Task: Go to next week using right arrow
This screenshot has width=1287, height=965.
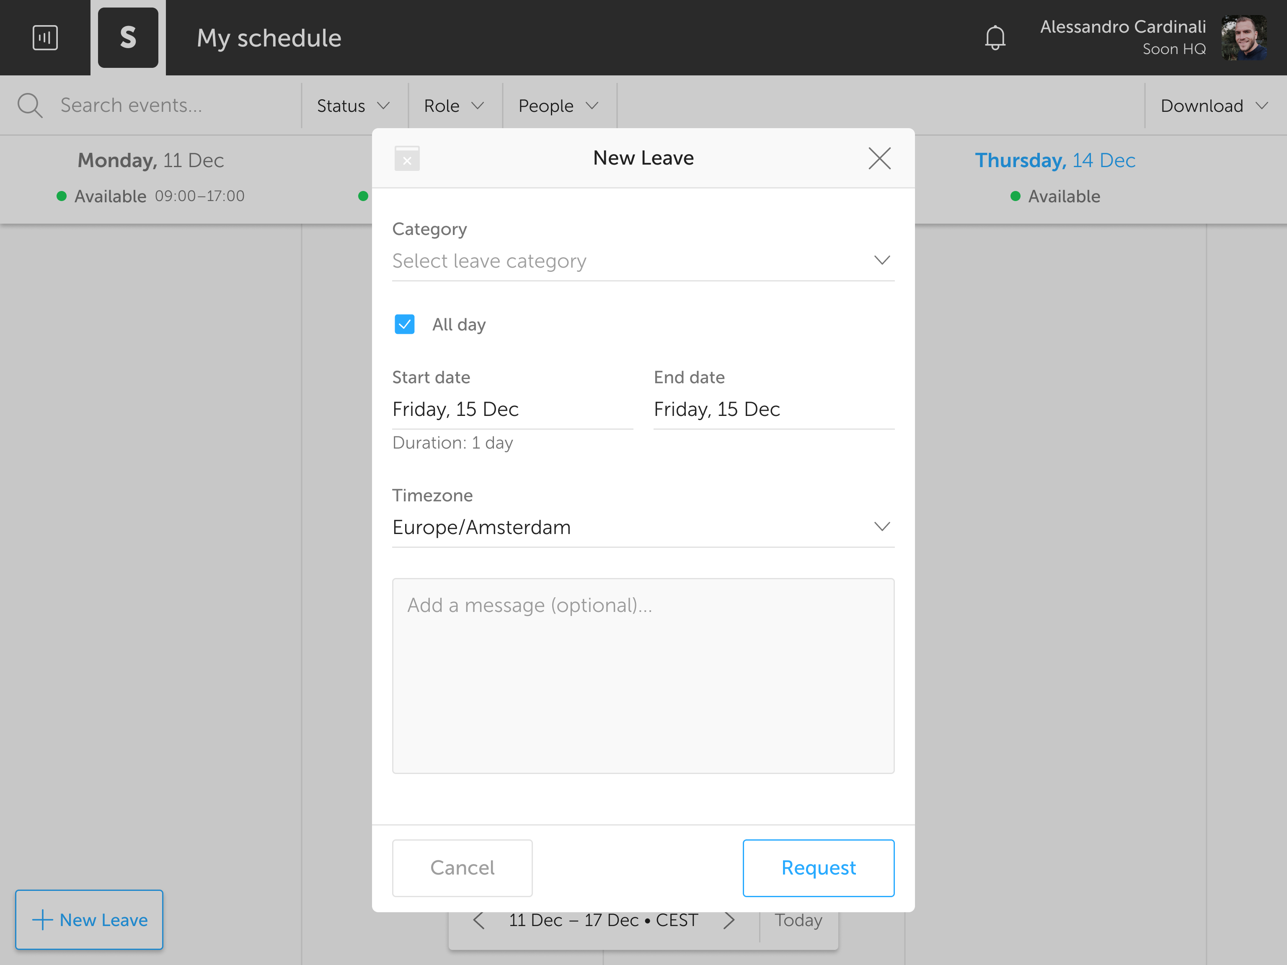Action: (729, 920)
